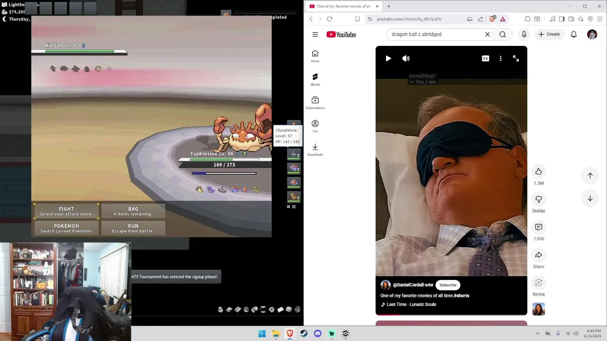Choose POKéMON to switch current Pokémon
The height and width of the screenshot is (341, 607).
point(66,228)
